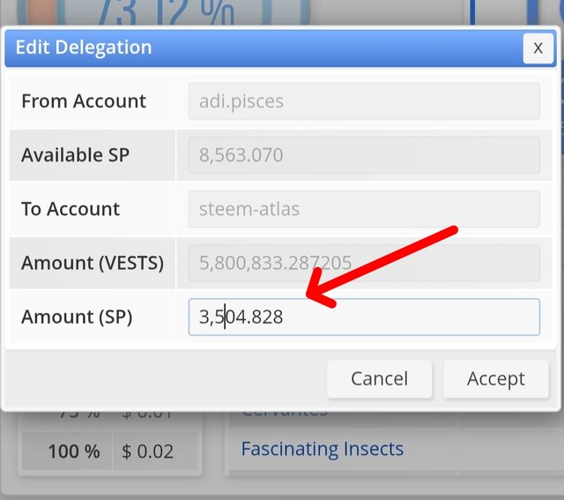Image resolution: width=564 pixels, height=500 pixels.
Task: Click the Available SP label
Action: 76,155
